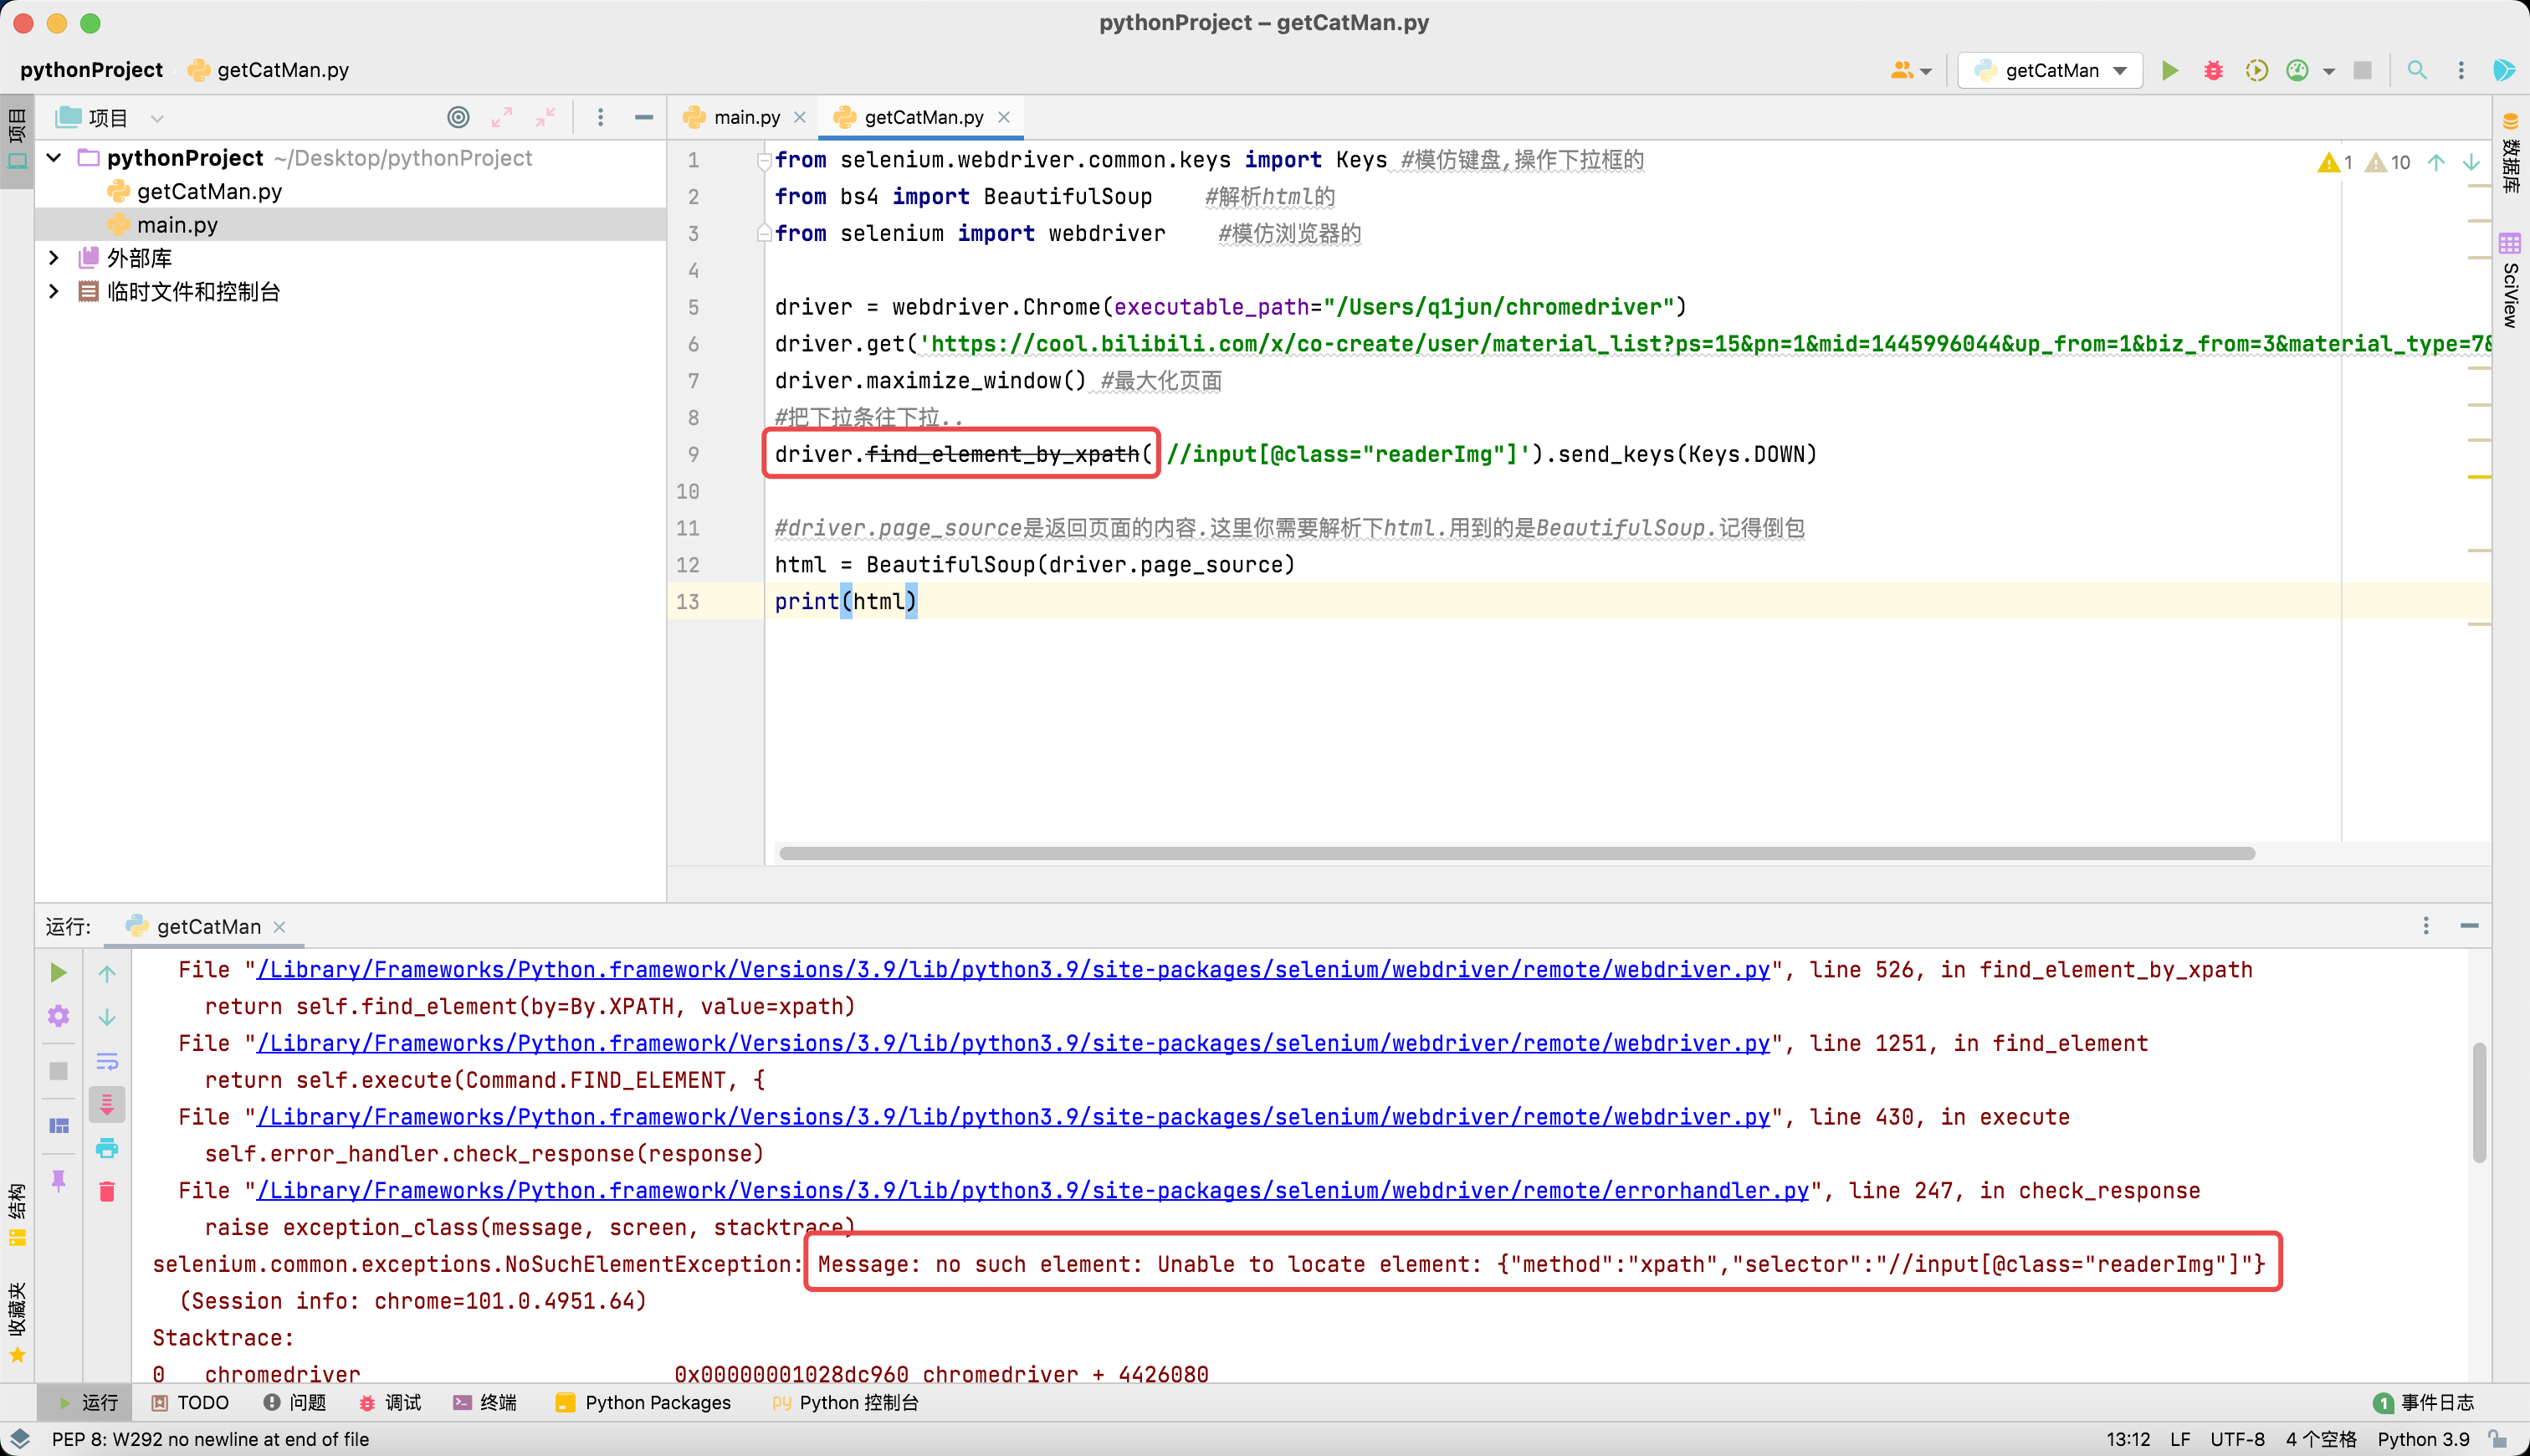Open the Python Packages tab
2530x1456 pixels.
643,1402
